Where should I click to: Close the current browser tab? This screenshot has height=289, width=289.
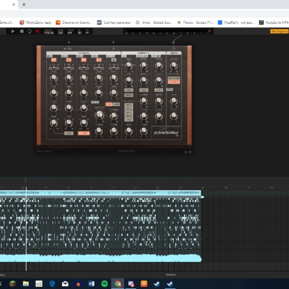[13, 5]
